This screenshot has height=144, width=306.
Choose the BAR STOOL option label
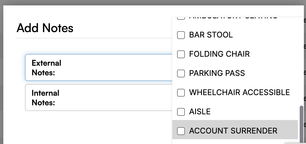coord(211,35)
